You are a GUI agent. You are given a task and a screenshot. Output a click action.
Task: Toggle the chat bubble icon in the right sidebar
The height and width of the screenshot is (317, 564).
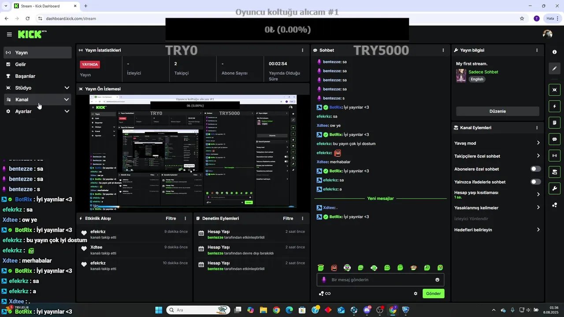554,139
